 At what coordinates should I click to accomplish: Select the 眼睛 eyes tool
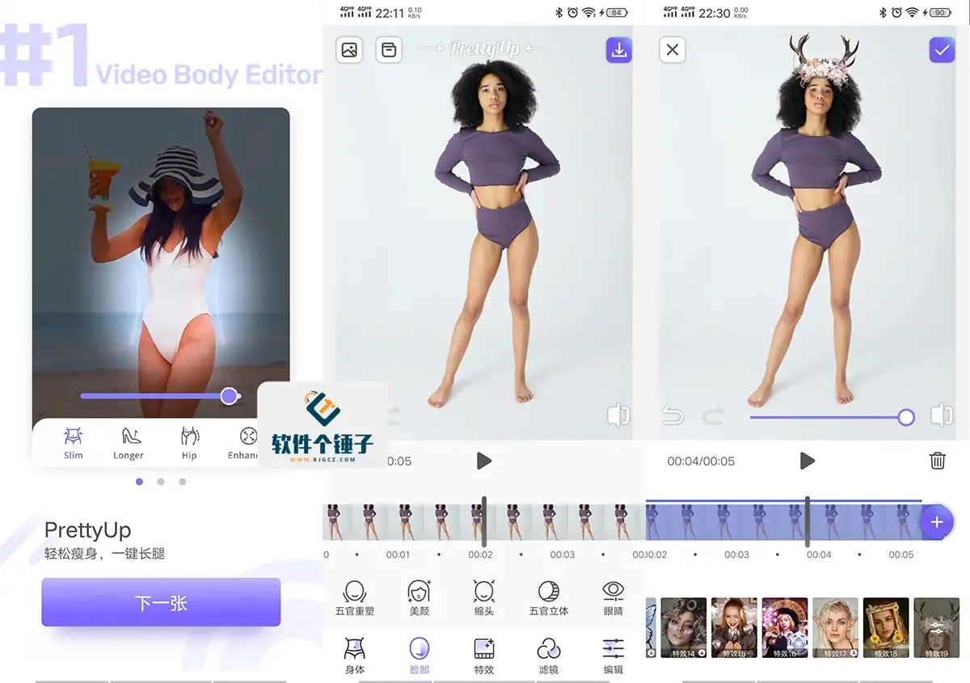click(614, 597)
